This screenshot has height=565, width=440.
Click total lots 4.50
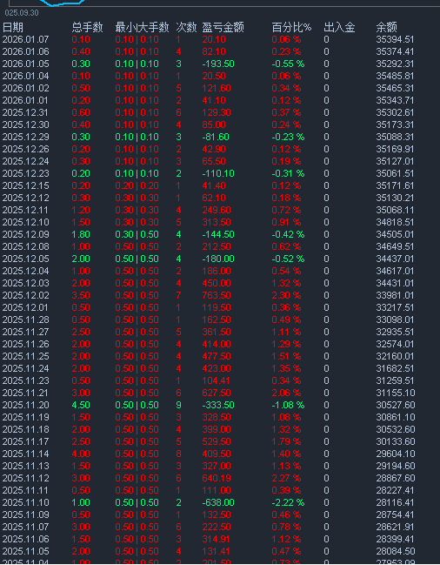tap(81, 406)
